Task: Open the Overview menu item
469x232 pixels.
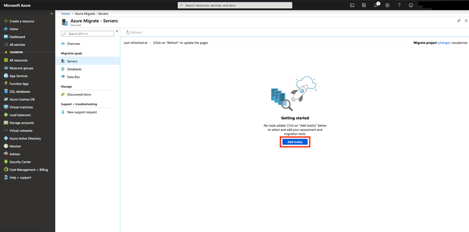Action: (73, 44)
